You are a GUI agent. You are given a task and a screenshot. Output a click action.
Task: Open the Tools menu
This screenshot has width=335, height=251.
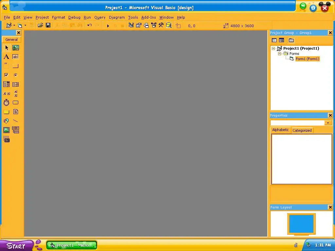pyautogui.click(x=133, y=17)
